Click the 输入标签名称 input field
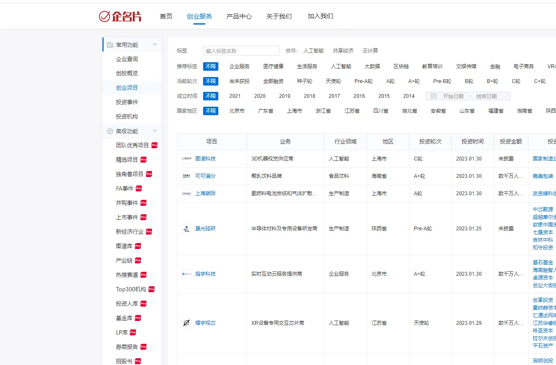 click(241, 50)
